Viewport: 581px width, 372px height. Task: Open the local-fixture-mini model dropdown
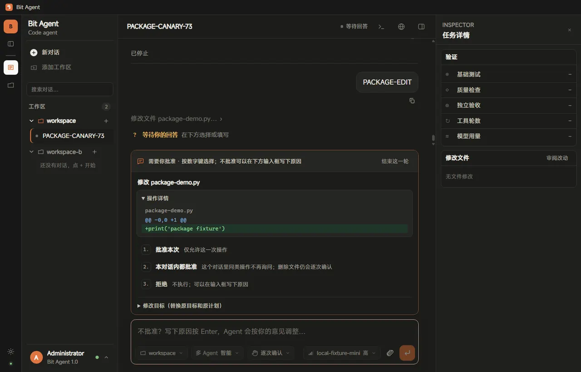[x=342, y=353]
